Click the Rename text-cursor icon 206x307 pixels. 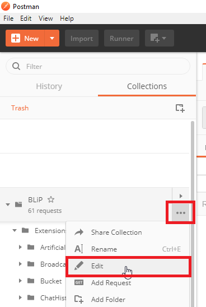tap(78, 249)
